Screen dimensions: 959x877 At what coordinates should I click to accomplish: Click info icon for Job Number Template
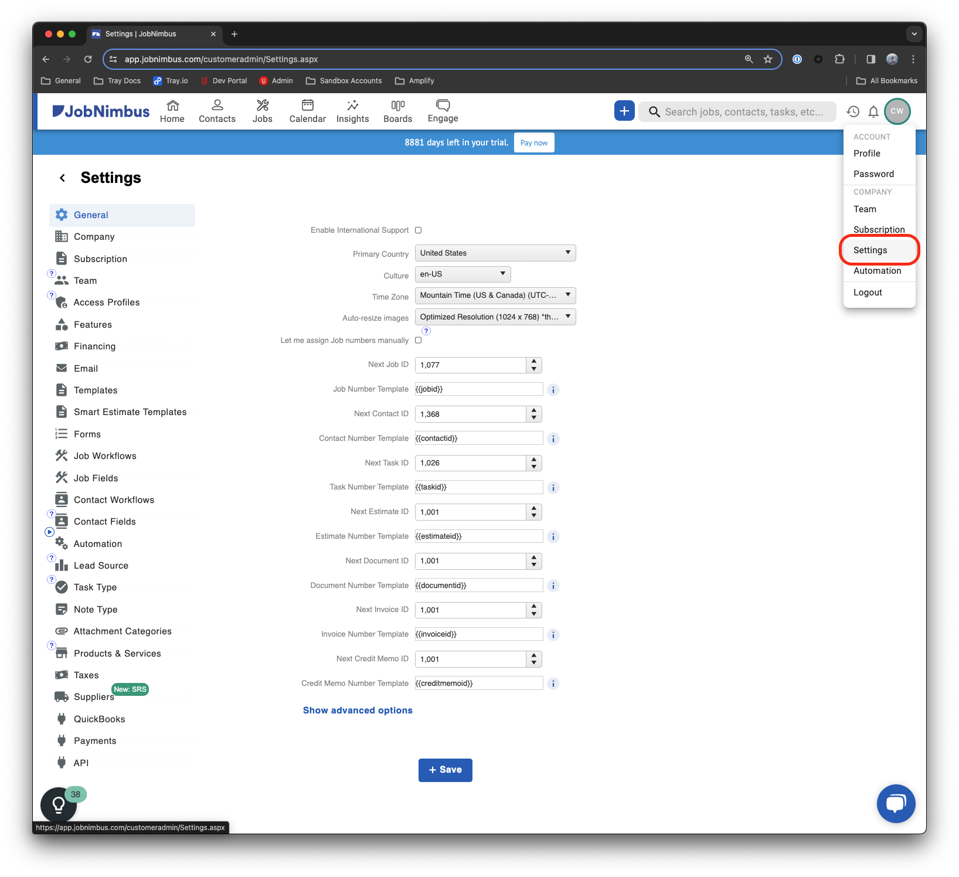click(x=553, y=390)
